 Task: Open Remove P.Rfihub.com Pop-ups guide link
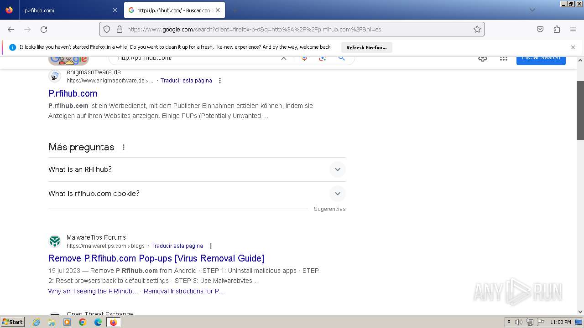tap(156, 258)
